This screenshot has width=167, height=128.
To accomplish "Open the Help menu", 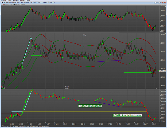I will click(x=28, y=1).
